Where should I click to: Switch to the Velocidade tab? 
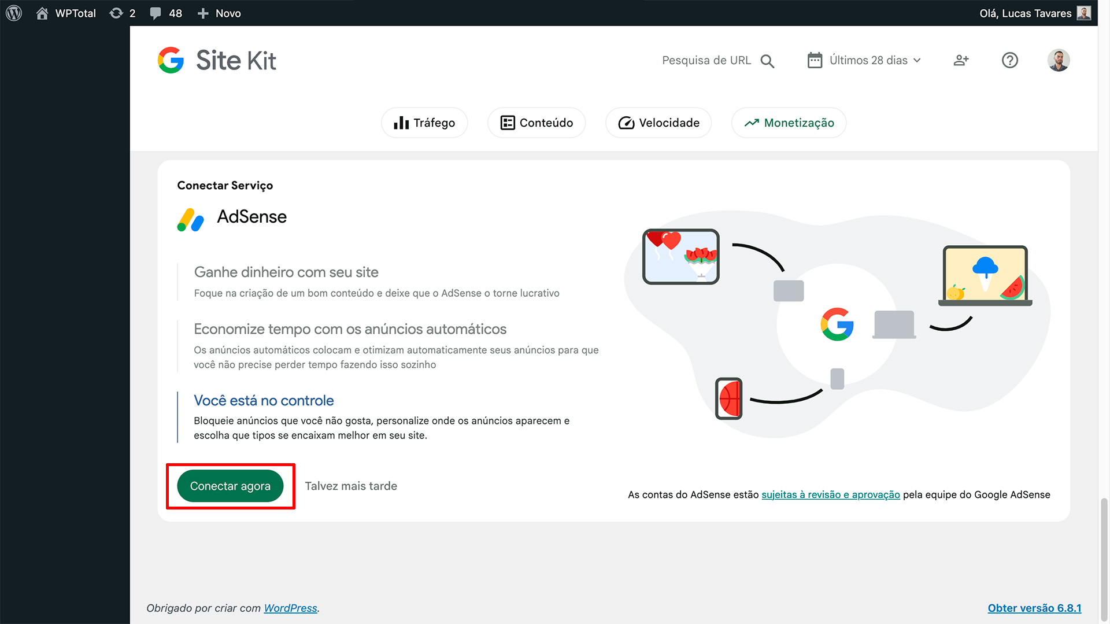[x=658, y=123]
